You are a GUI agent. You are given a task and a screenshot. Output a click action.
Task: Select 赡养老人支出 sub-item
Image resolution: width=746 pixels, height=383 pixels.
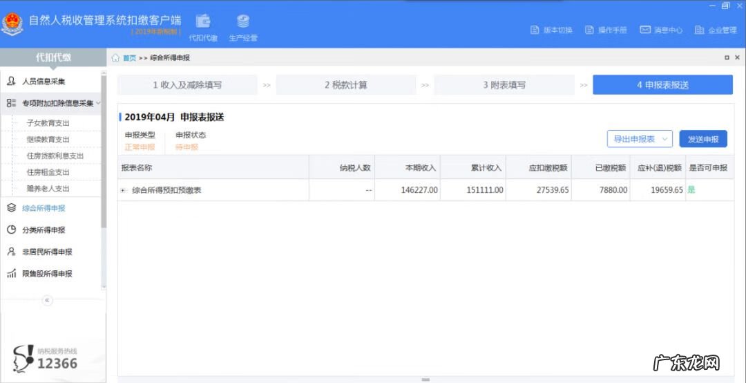click(48, 188)
